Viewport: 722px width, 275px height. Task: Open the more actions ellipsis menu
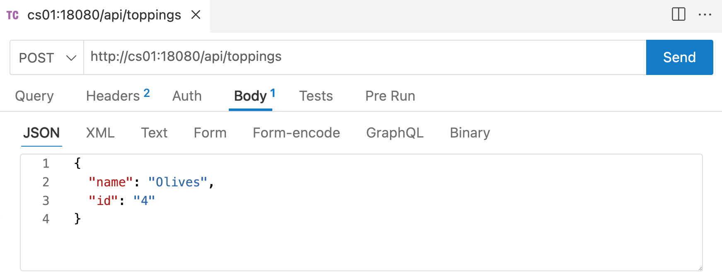tap(705, 14)
